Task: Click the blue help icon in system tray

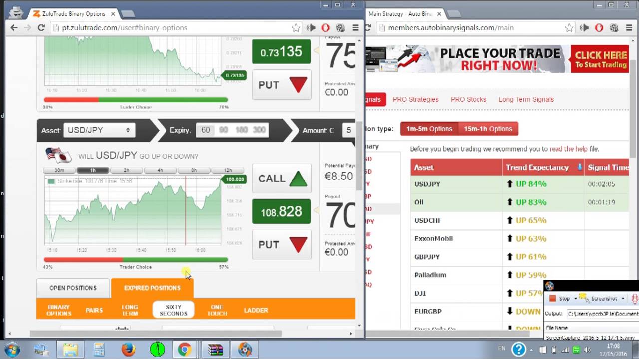Action: coord(519,349)
